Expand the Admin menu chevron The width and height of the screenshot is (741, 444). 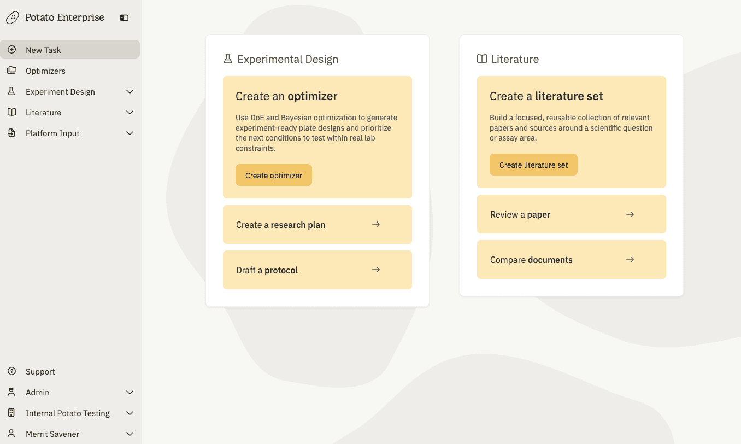tap(130, 393)
